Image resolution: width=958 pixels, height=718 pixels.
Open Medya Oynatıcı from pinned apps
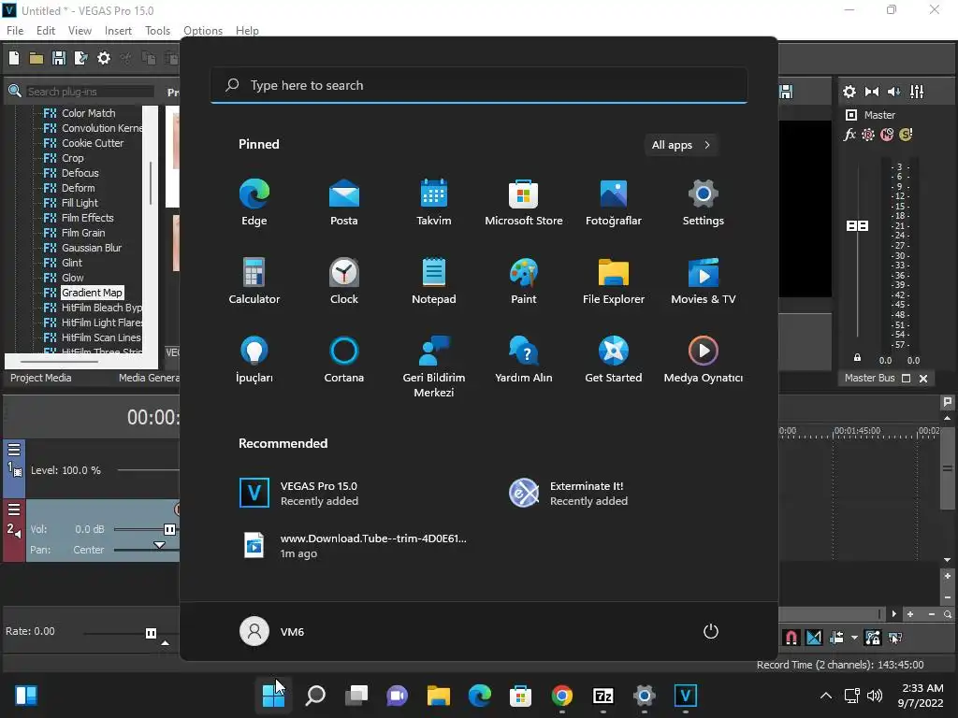704,360
